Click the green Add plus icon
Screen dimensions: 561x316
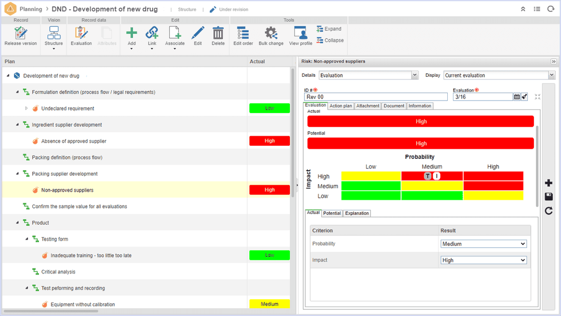tap(131, 33)
